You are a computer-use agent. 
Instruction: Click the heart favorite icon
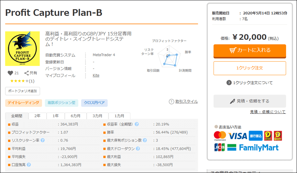tap(10, 73)
